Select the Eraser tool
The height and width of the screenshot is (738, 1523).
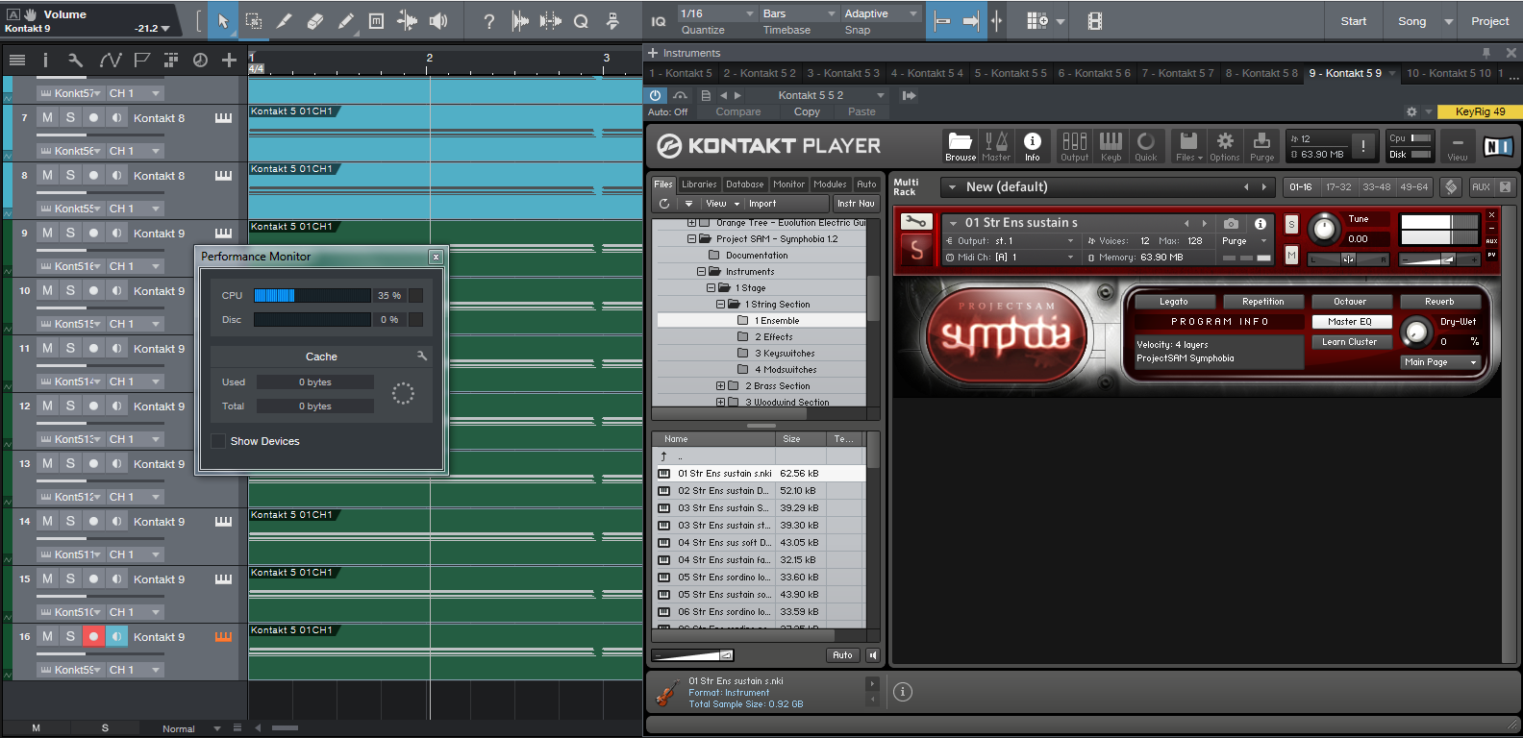(314, 21)
